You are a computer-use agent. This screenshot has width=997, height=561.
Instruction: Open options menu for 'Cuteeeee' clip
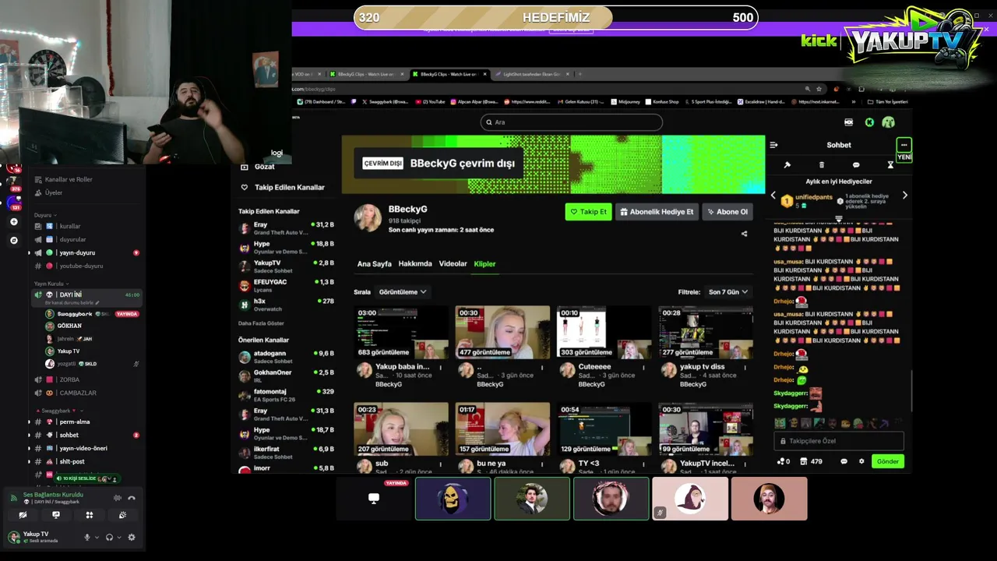point(643,367)
